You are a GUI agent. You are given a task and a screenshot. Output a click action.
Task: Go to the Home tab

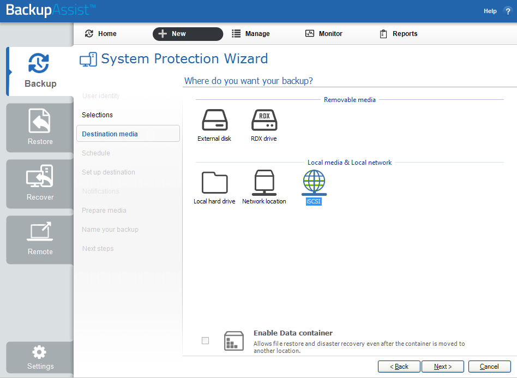point(101,34)
